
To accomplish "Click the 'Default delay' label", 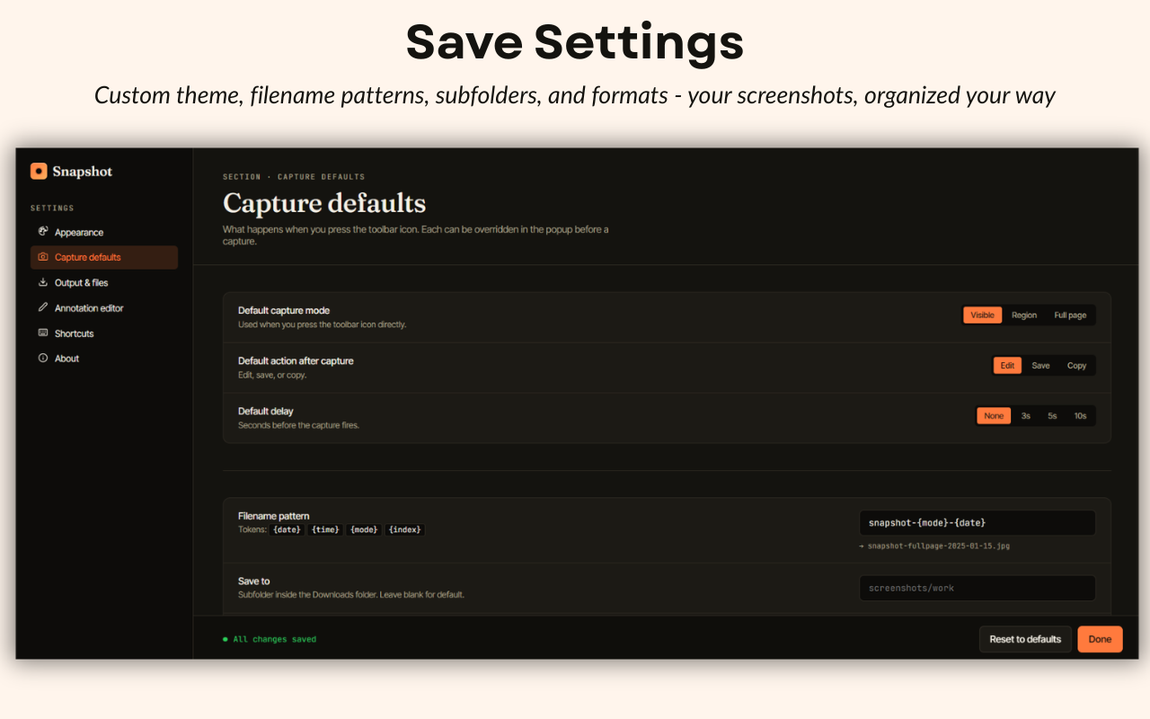I will [x=266, y=412].
